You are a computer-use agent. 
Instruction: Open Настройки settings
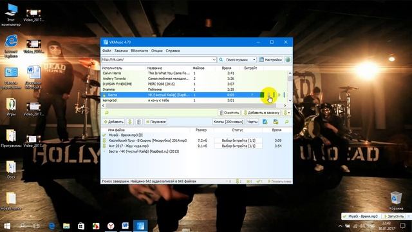tap(270, 60)
